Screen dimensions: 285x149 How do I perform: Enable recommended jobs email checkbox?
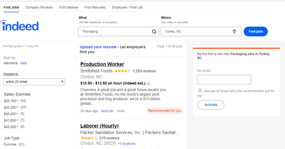click(x=200, y=90)
